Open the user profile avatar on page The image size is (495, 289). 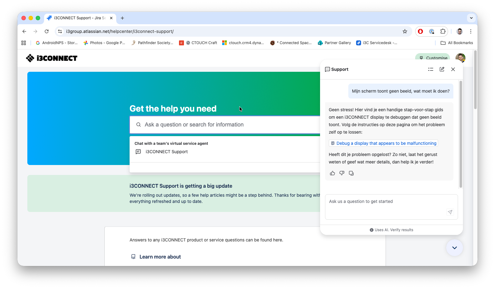[460, 58]
